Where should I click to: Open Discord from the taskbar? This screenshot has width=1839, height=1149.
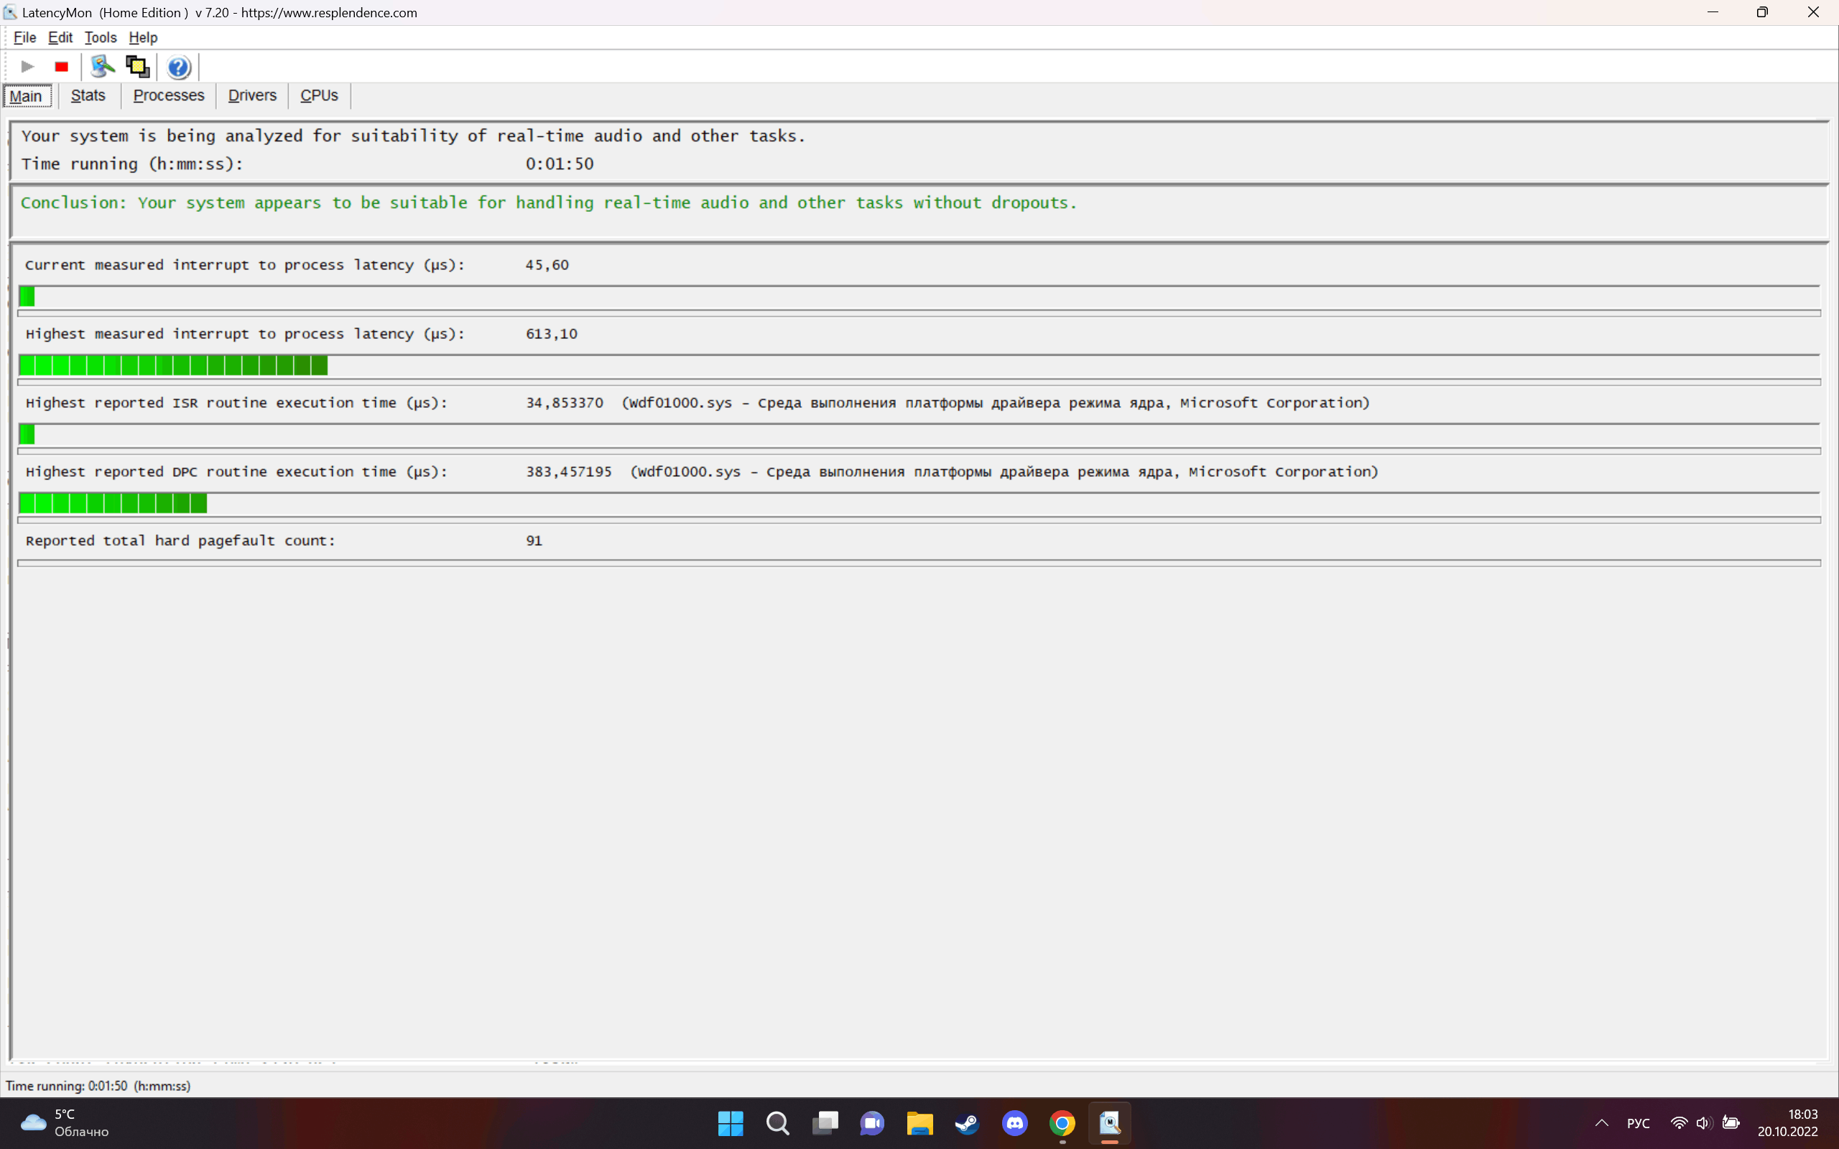(1014, 1123)
